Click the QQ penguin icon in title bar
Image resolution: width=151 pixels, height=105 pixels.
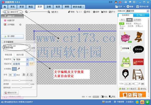pos(116,2)
